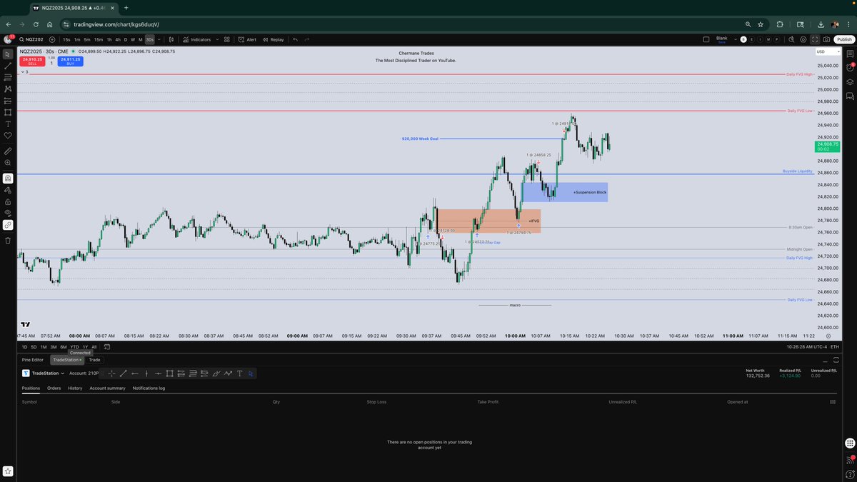Screen dimensions: 857x482
Task: Open the Notifications log tab
Action: pos(149,388)
